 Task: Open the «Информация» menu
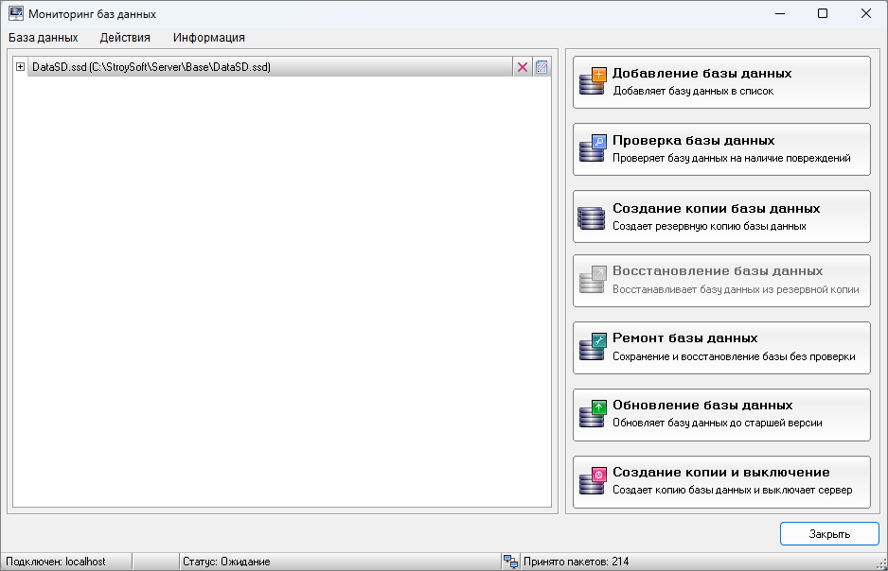tap(208, 38)
